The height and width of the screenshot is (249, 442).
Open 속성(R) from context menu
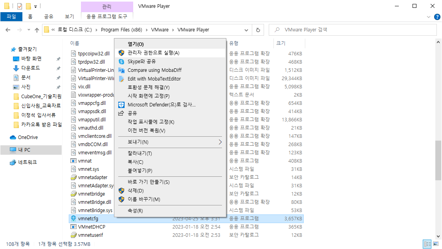(170, 211)
